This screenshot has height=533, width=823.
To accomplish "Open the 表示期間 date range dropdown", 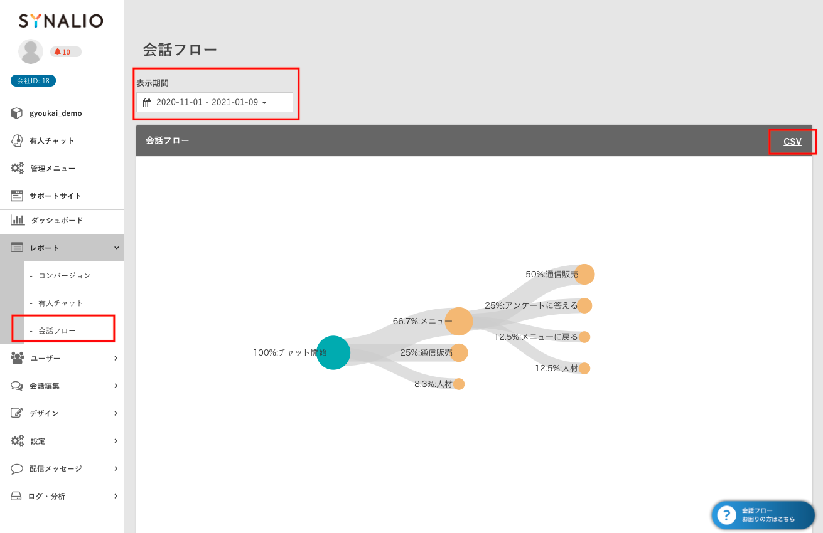I will [214, 102].
